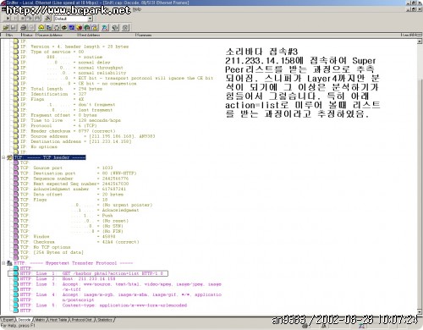Select the IP Destination address row
Screen dimensions: 423x330
click(76, 141)
